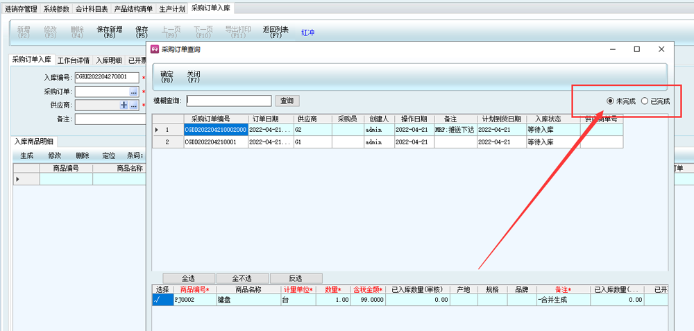694x331 pixels.
Task: Select the 已完成 radio button
Action: coord(645,101)
